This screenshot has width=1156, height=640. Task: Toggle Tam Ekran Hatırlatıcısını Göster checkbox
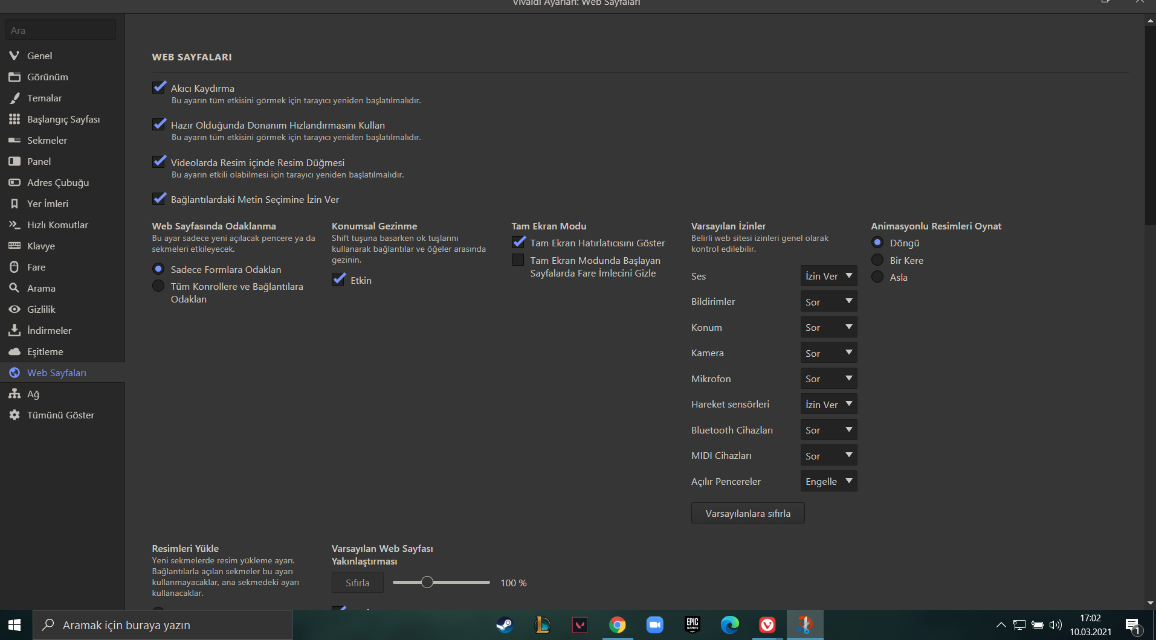click(x=518, y=242)
